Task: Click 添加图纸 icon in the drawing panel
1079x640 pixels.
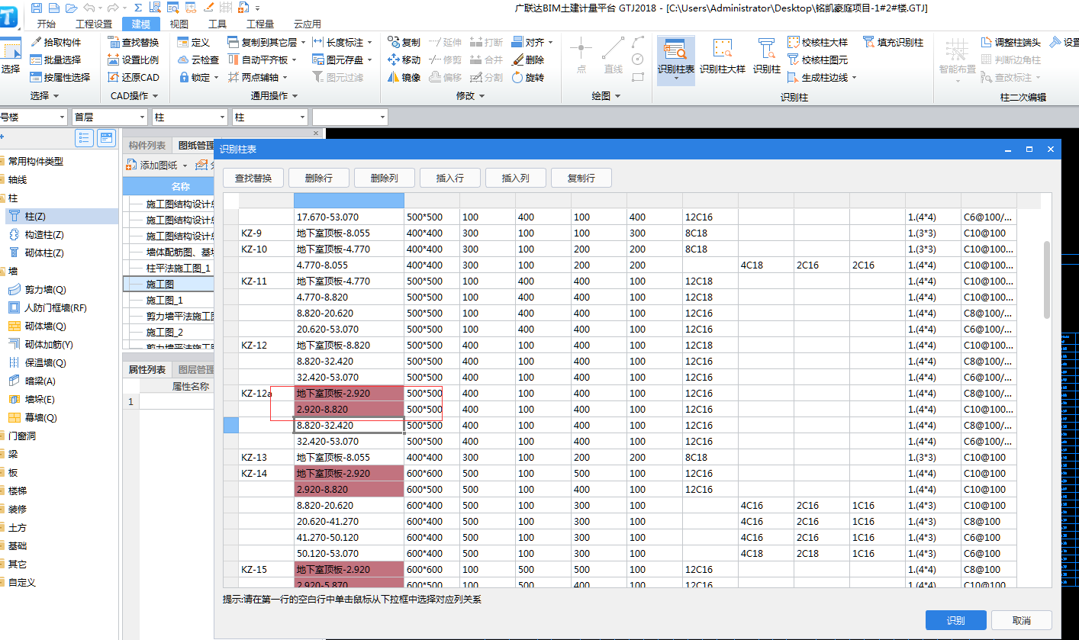Action: pyautogui.click(x=131, y=165)
